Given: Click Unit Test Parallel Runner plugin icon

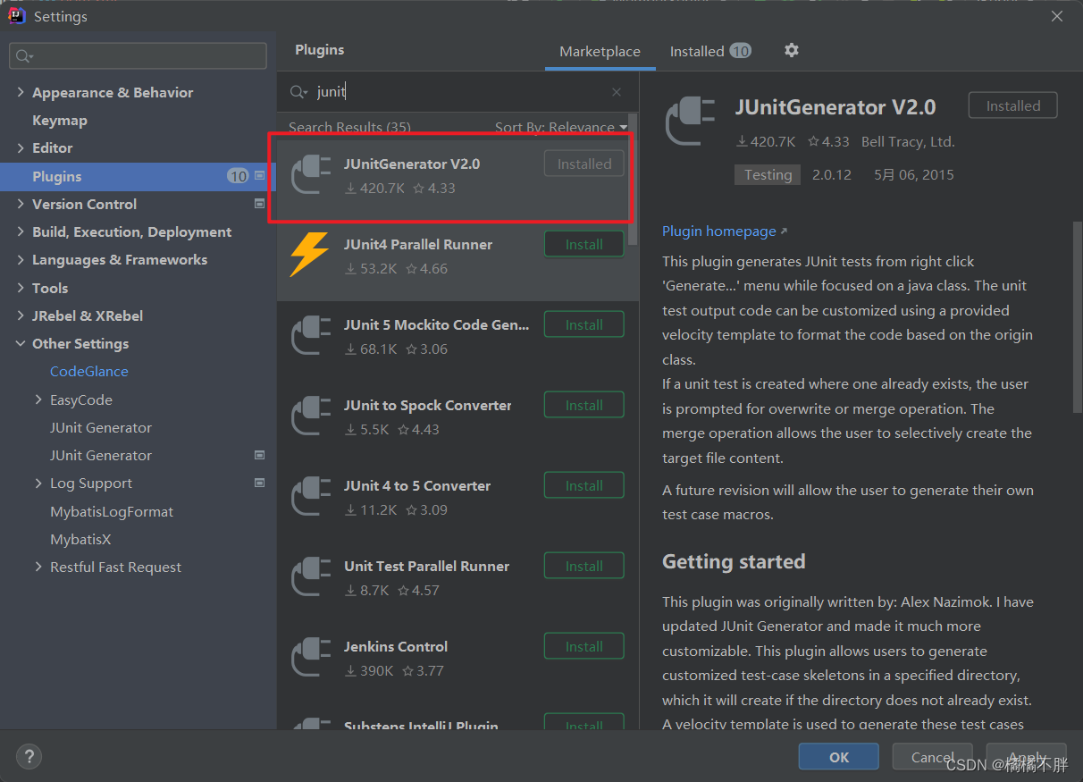Looking at the screenshot, I should (311, 577).
